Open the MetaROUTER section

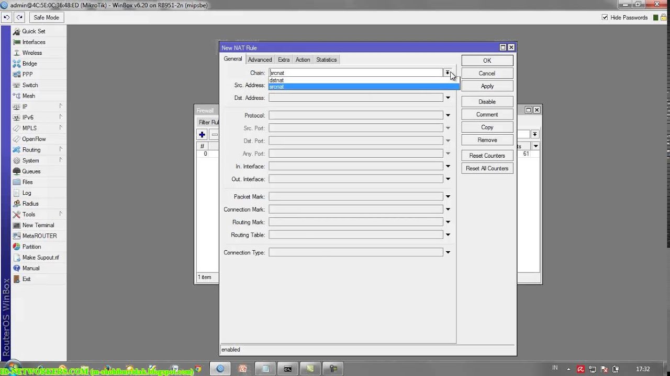click(x=40, y=236)
